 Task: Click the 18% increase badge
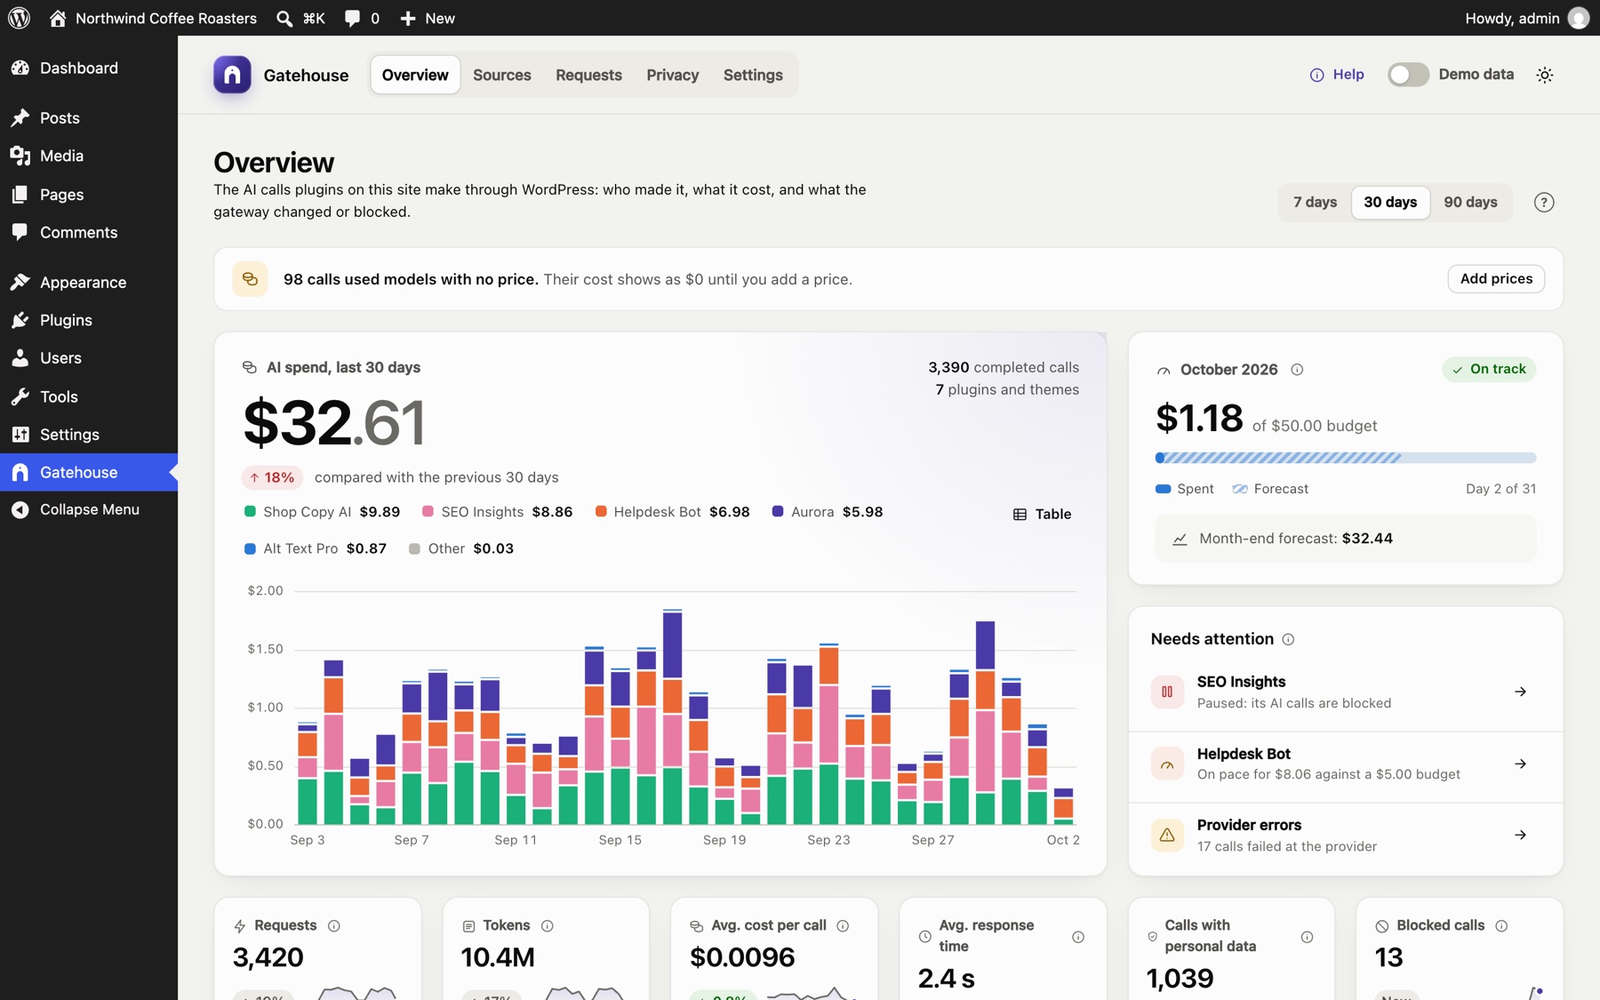point(272,477)
